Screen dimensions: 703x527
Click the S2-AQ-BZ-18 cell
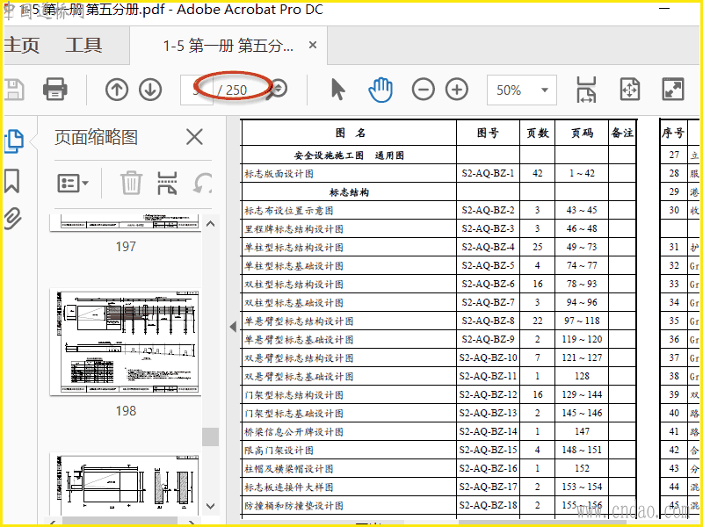[488, 506]
